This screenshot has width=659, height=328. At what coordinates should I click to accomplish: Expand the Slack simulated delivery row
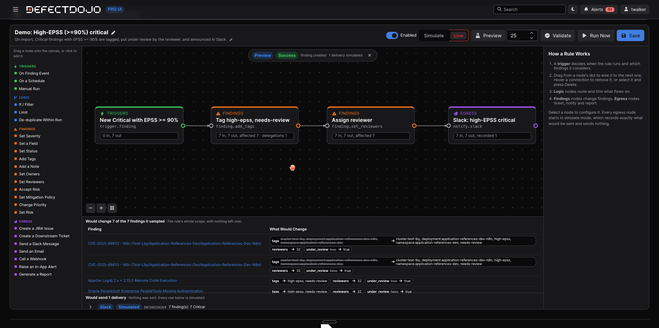pos(91,307)
